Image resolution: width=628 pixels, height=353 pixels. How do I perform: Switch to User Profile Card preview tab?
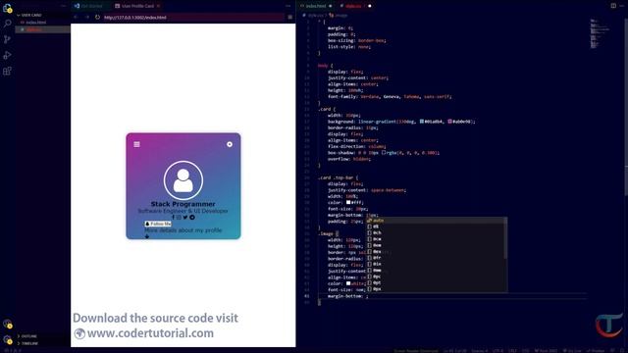pos(137,6)
